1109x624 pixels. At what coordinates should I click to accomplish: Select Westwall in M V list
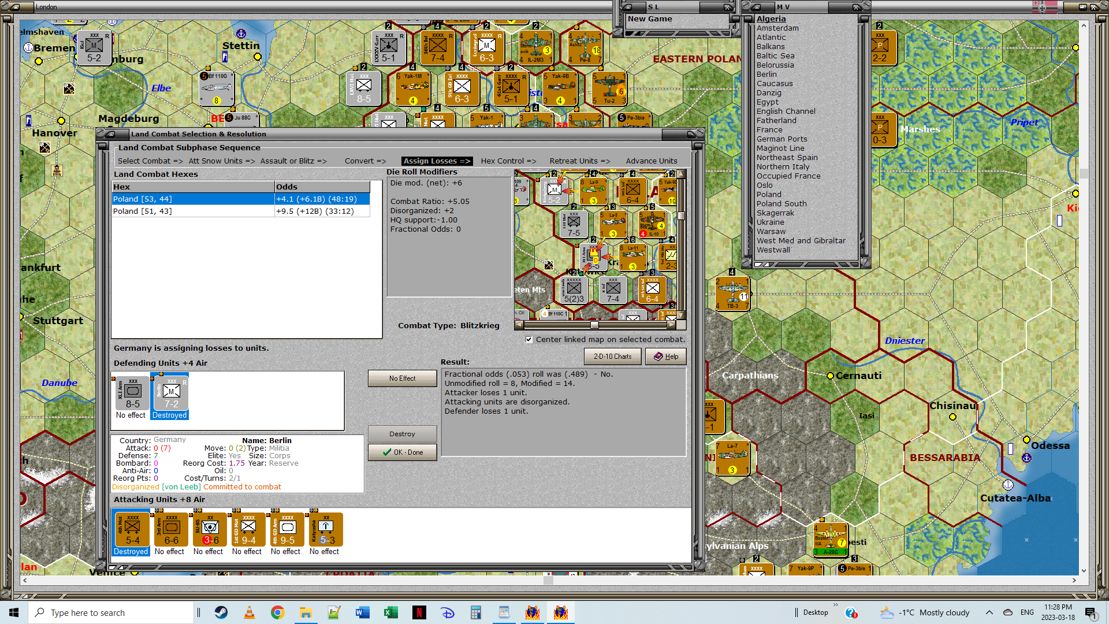click(773, 250)
